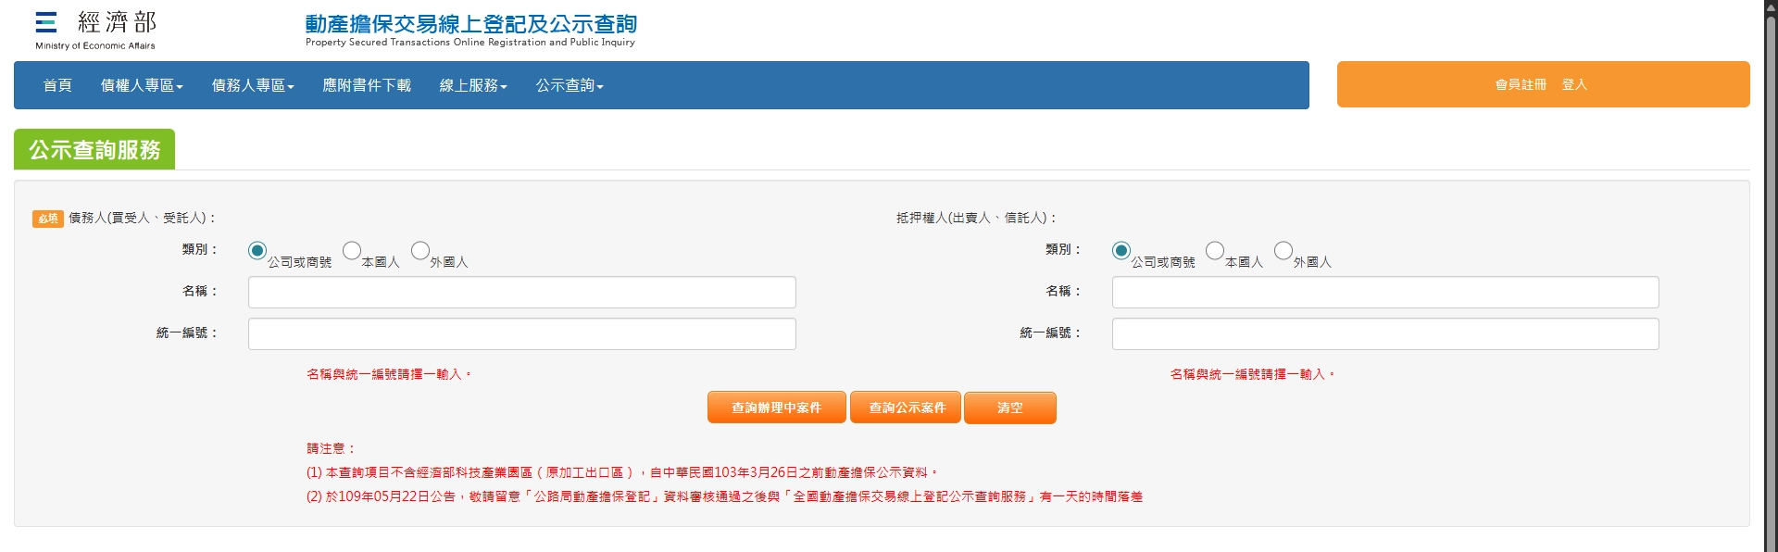Click the 會員註冊 link
The width and height of the screenshot is (1778, 552).
tap(1521, 84)
